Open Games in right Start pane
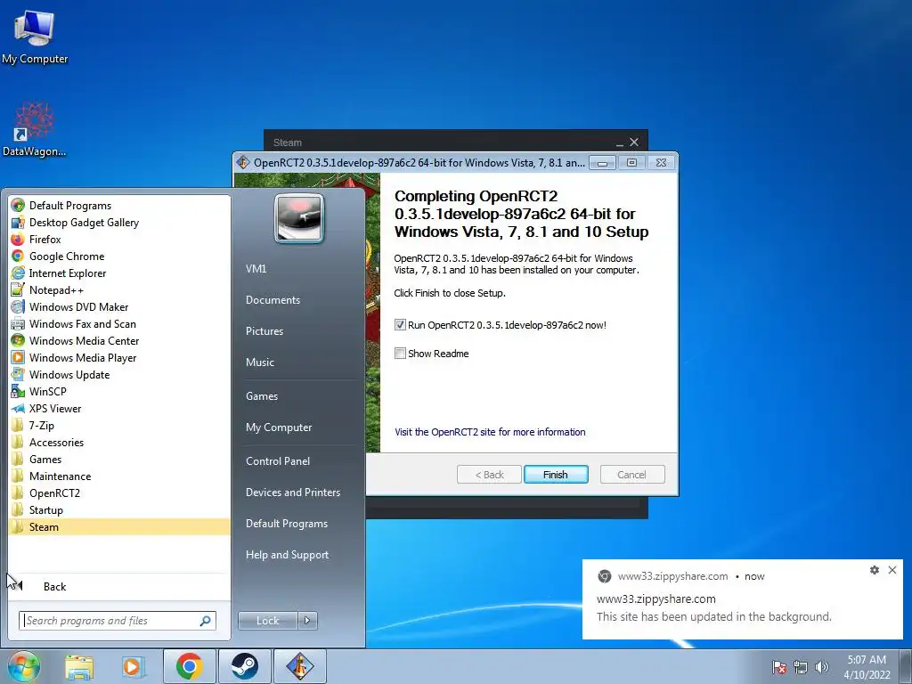Image resolution: width=912 pixels, height=684 pixels. [x=262, y=396]
